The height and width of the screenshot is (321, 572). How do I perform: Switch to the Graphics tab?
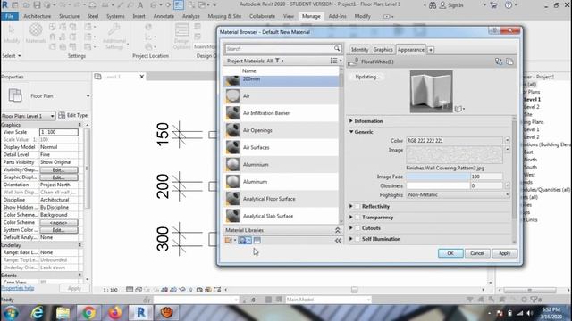(x=383, y=50)
